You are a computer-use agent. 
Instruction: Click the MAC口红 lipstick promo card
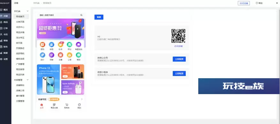point(73,72)
